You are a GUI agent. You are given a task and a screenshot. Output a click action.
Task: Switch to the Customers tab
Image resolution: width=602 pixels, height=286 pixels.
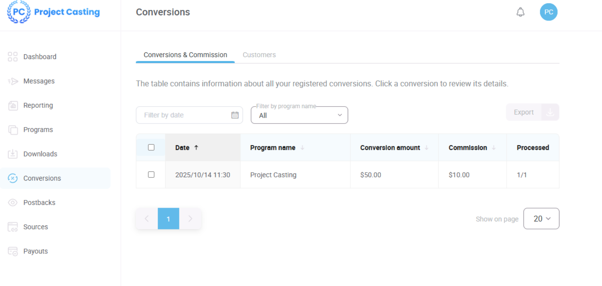pos(259,55)
